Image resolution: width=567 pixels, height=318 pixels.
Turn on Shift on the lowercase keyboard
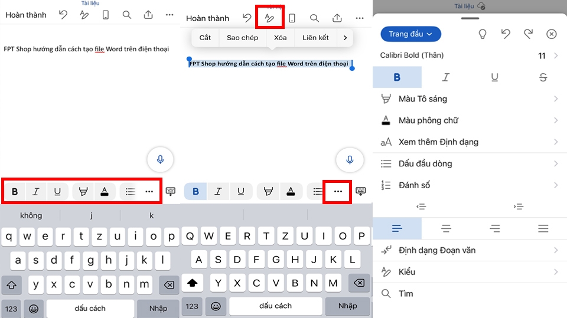11,285
